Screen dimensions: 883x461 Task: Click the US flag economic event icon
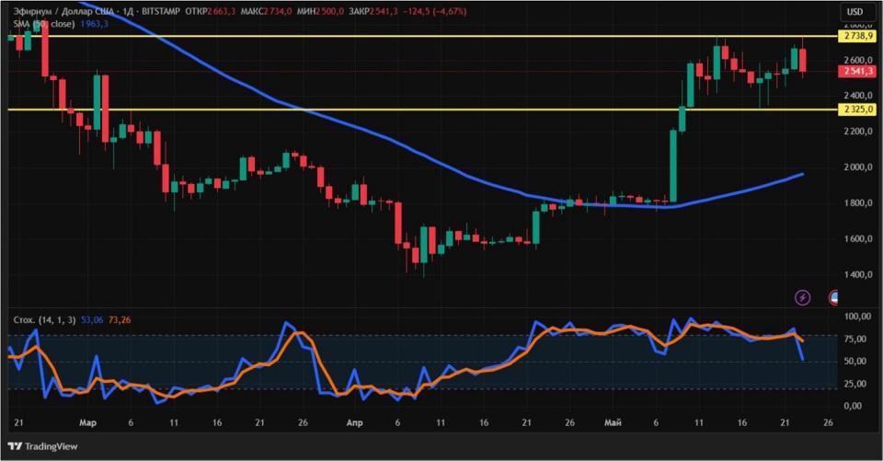click(833, 297)
